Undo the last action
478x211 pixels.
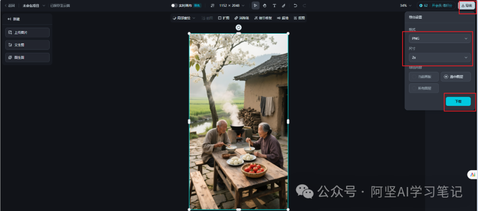click(295, 5)
